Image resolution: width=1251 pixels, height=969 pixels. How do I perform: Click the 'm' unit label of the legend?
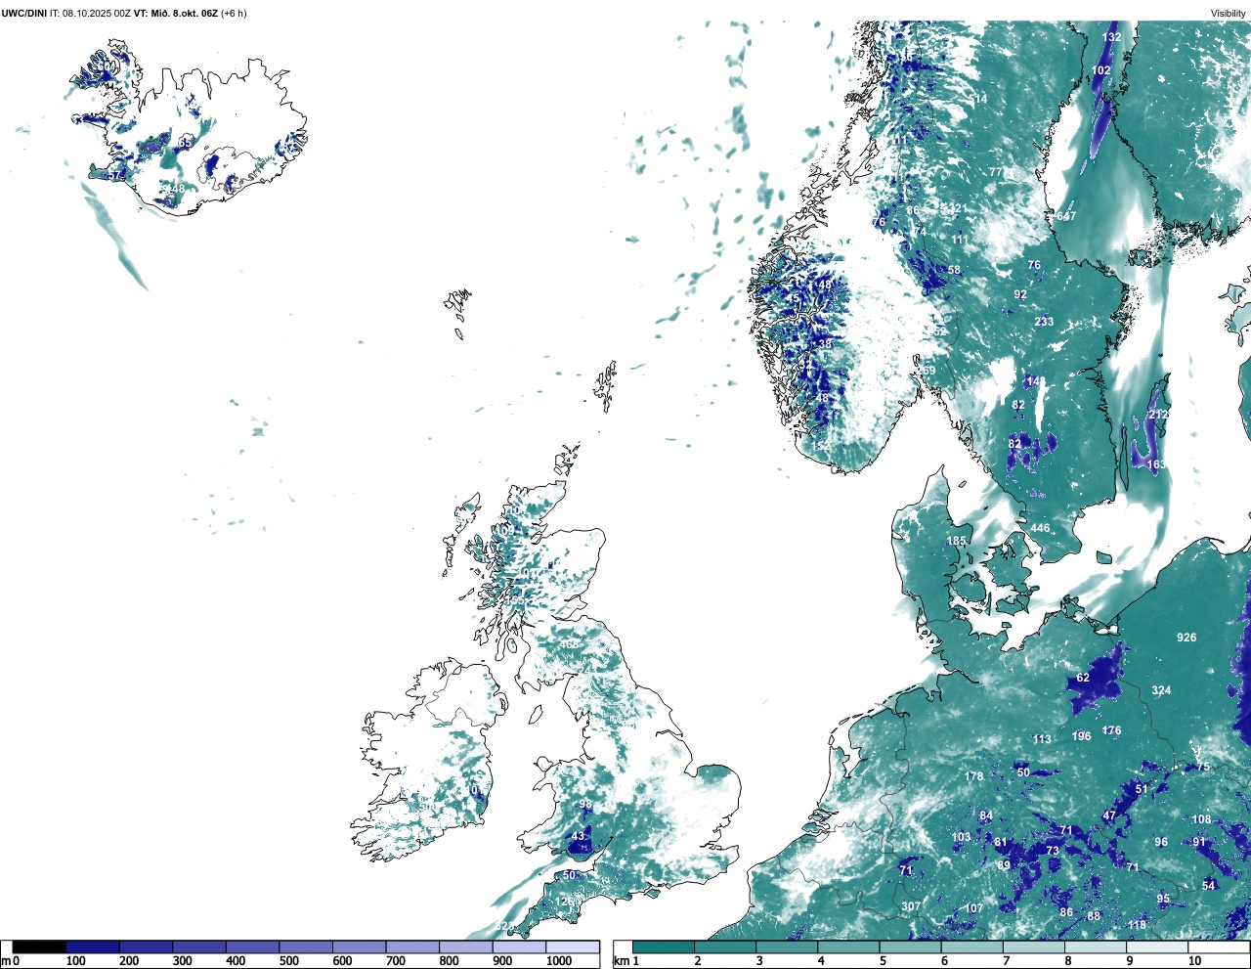(x=5, y=961)
